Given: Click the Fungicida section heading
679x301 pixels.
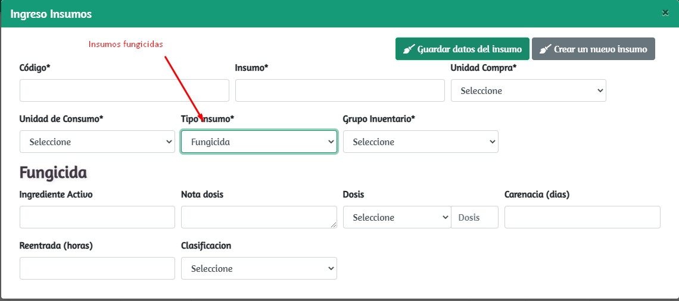Looking at the screenshot, I should pos(53,173).
